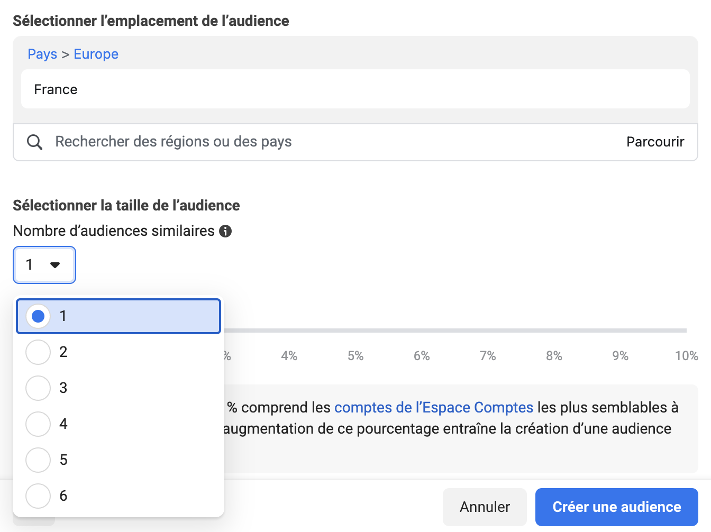Choose 5 similar audiences
The width and height of the screenshot is (711, 532).
(38, 460)
